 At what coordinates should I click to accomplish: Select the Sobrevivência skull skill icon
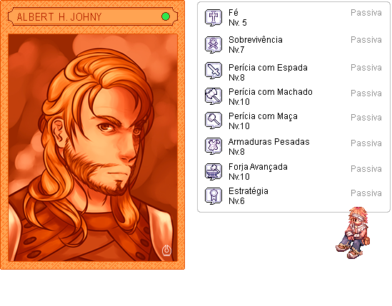tap(213, 45)
